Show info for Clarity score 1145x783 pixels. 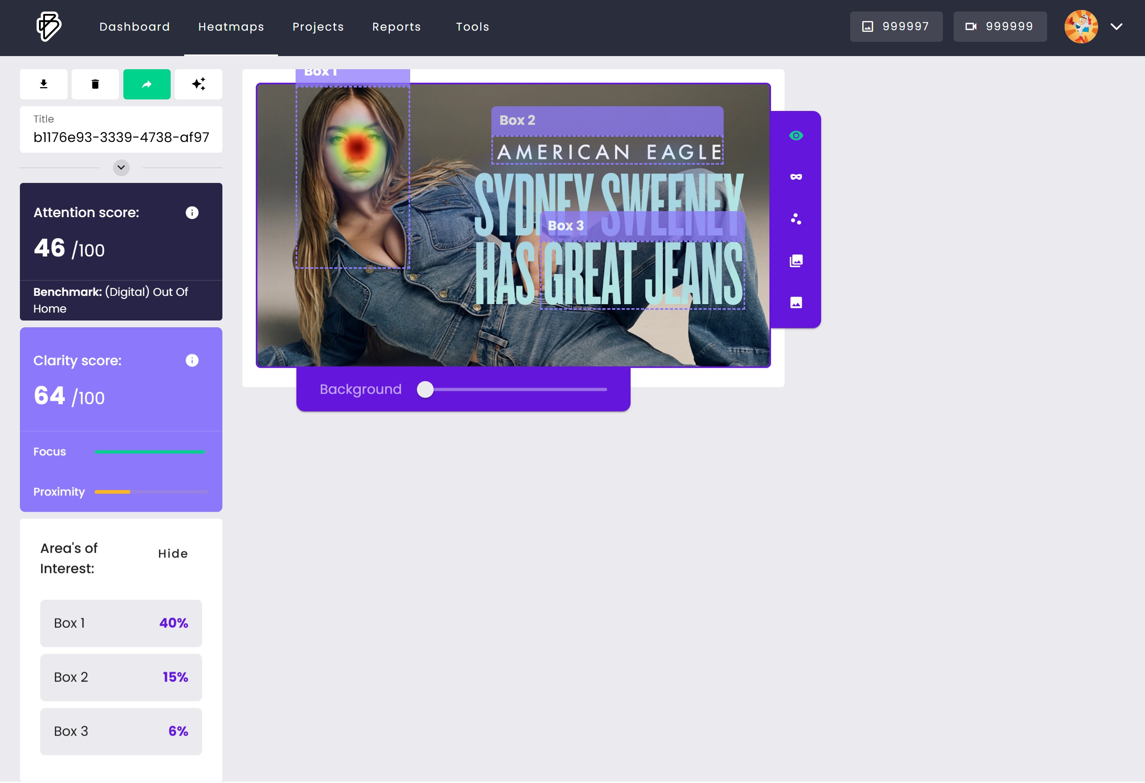tap(192, 361)
